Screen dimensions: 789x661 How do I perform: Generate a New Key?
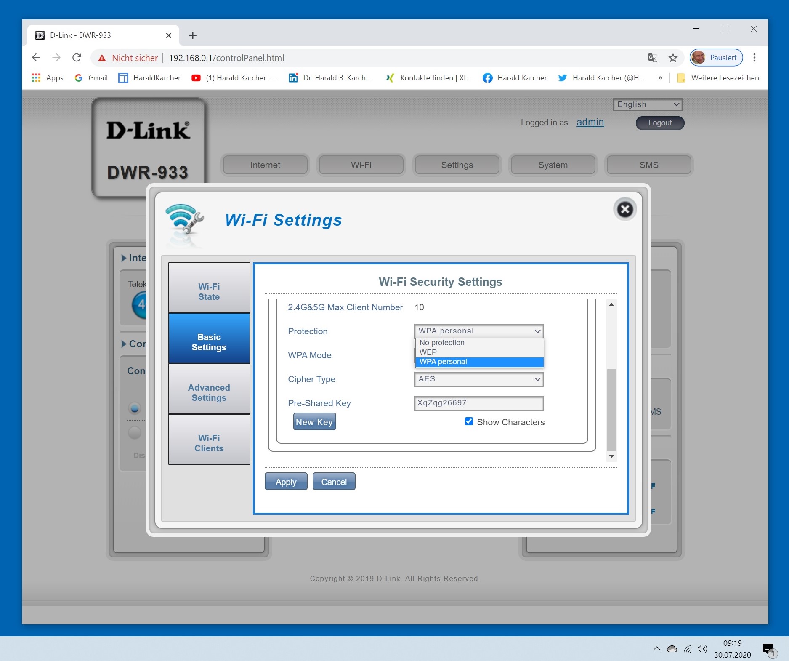coord(314,422)
